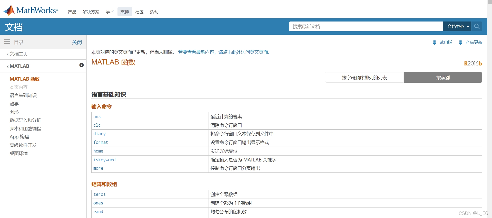Click the 输入命令 section heading

(102, 106)
